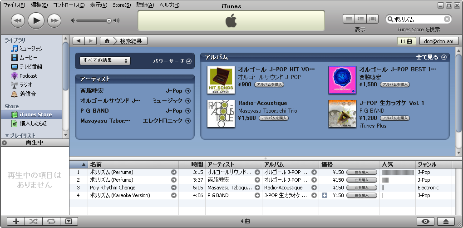The width and height of the screenshot is (463, 228).
Task: Open artist P G BAND arrow
Action: click(x=188, y=111)
